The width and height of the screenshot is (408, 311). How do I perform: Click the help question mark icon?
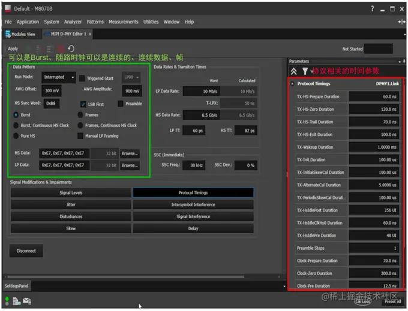tap(373, 8)
